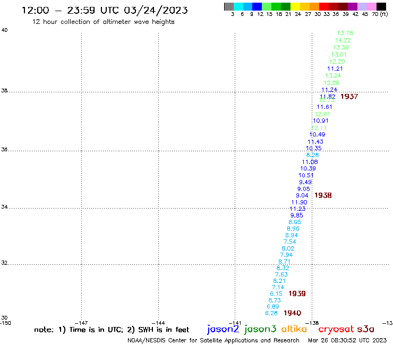Select the 1939 pass time label
The height and width of the screenshot is (345, 393).
tap(297, 294)
